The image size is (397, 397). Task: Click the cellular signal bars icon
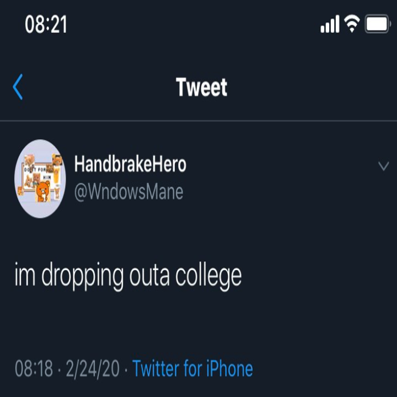tap(329, 25)
